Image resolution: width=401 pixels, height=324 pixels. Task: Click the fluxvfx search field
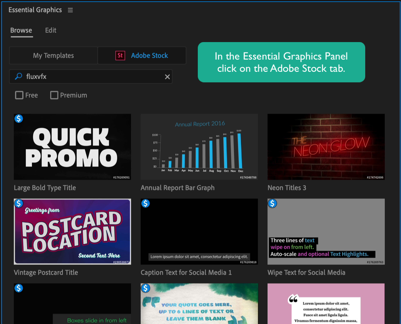coord(91,76)
